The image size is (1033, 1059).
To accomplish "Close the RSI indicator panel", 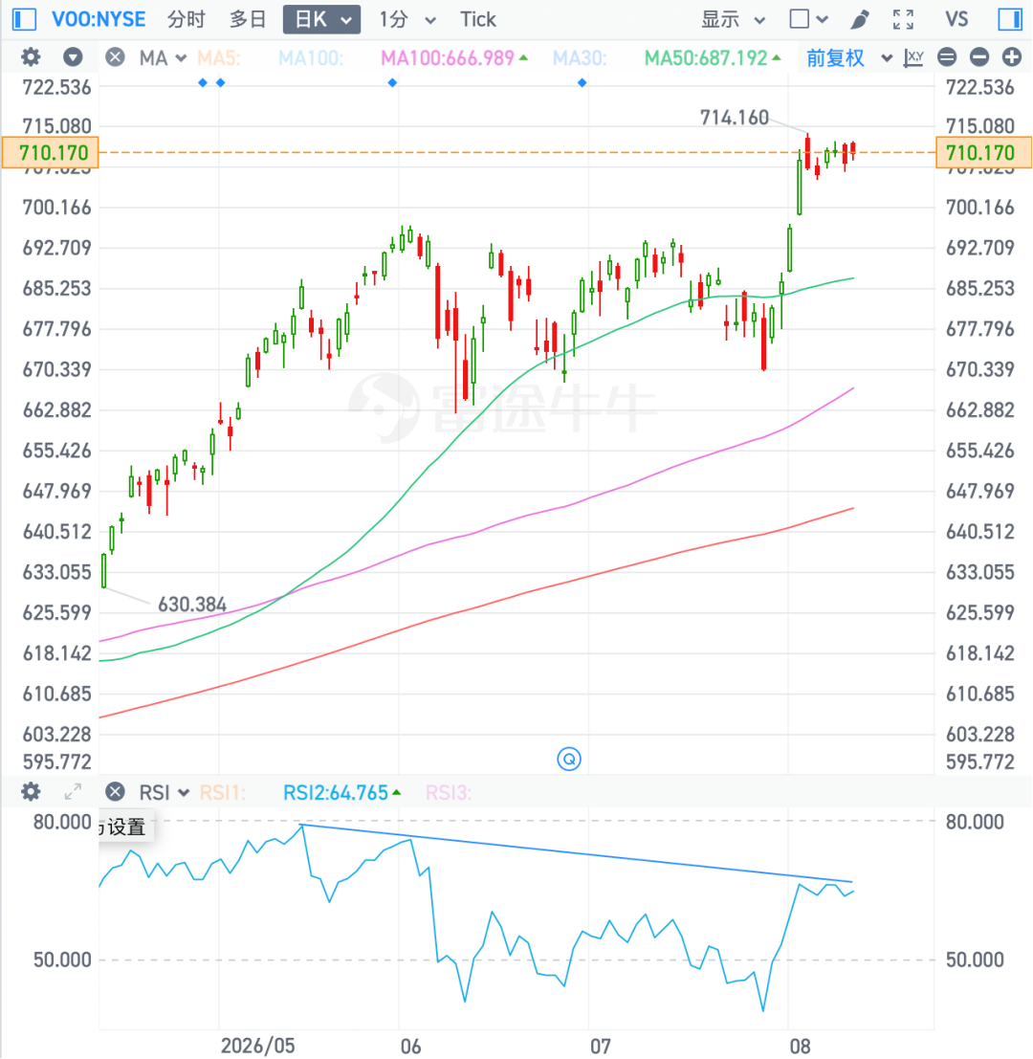I will coord(116,791).
